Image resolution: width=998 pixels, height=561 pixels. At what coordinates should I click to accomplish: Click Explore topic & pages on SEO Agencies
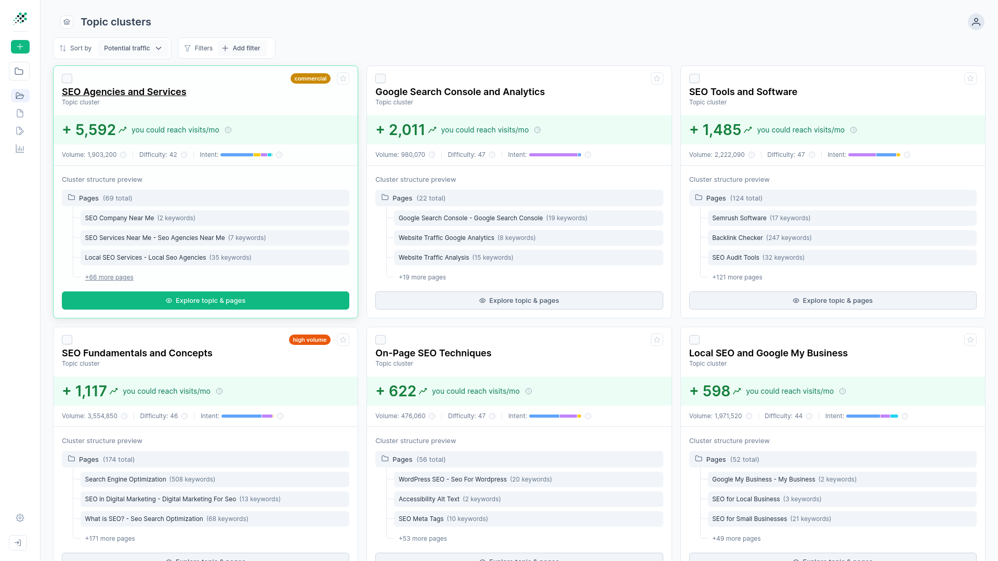pos(205,300)
